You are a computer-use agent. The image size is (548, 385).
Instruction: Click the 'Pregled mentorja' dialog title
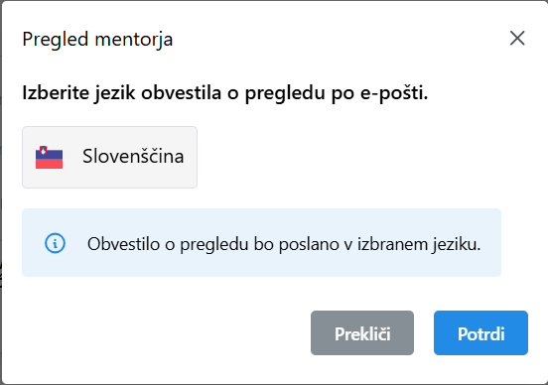click(97, 39)
